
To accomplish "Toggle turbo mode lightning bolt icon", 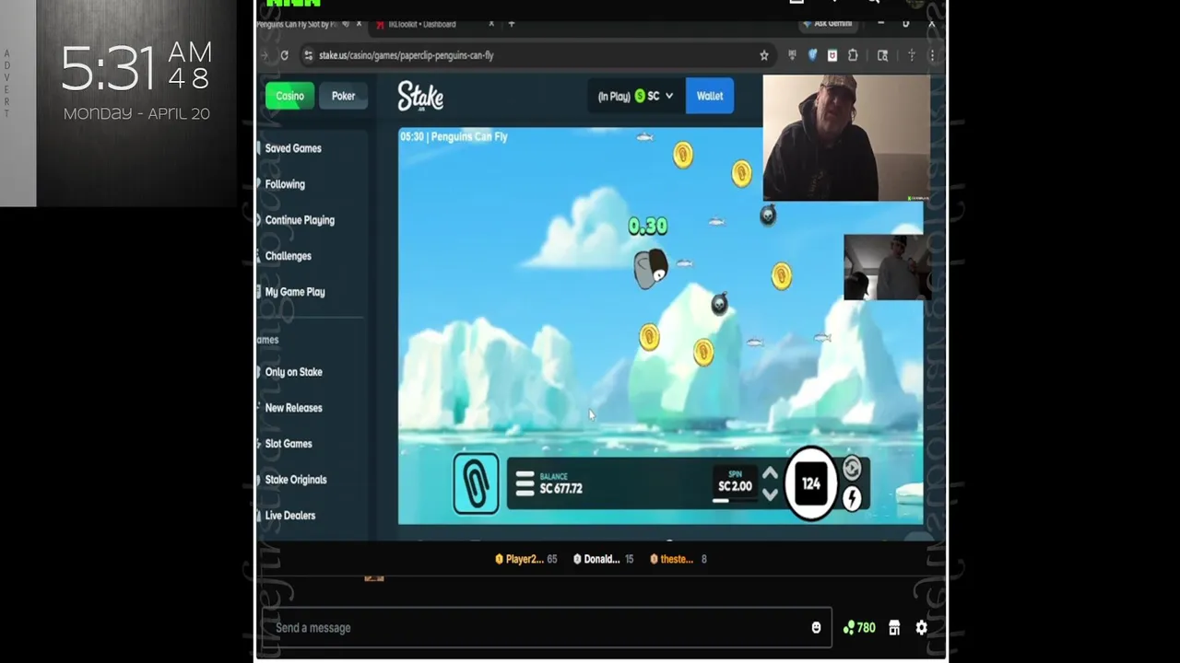I will click(852, 498).
